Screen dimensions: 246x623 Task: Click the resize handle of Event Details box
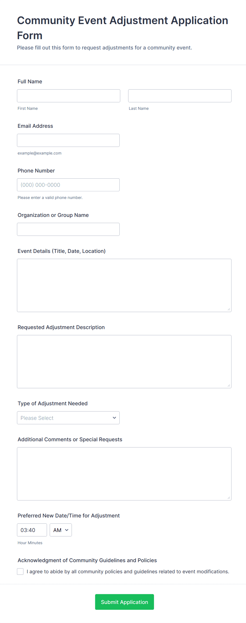(229, 309)
